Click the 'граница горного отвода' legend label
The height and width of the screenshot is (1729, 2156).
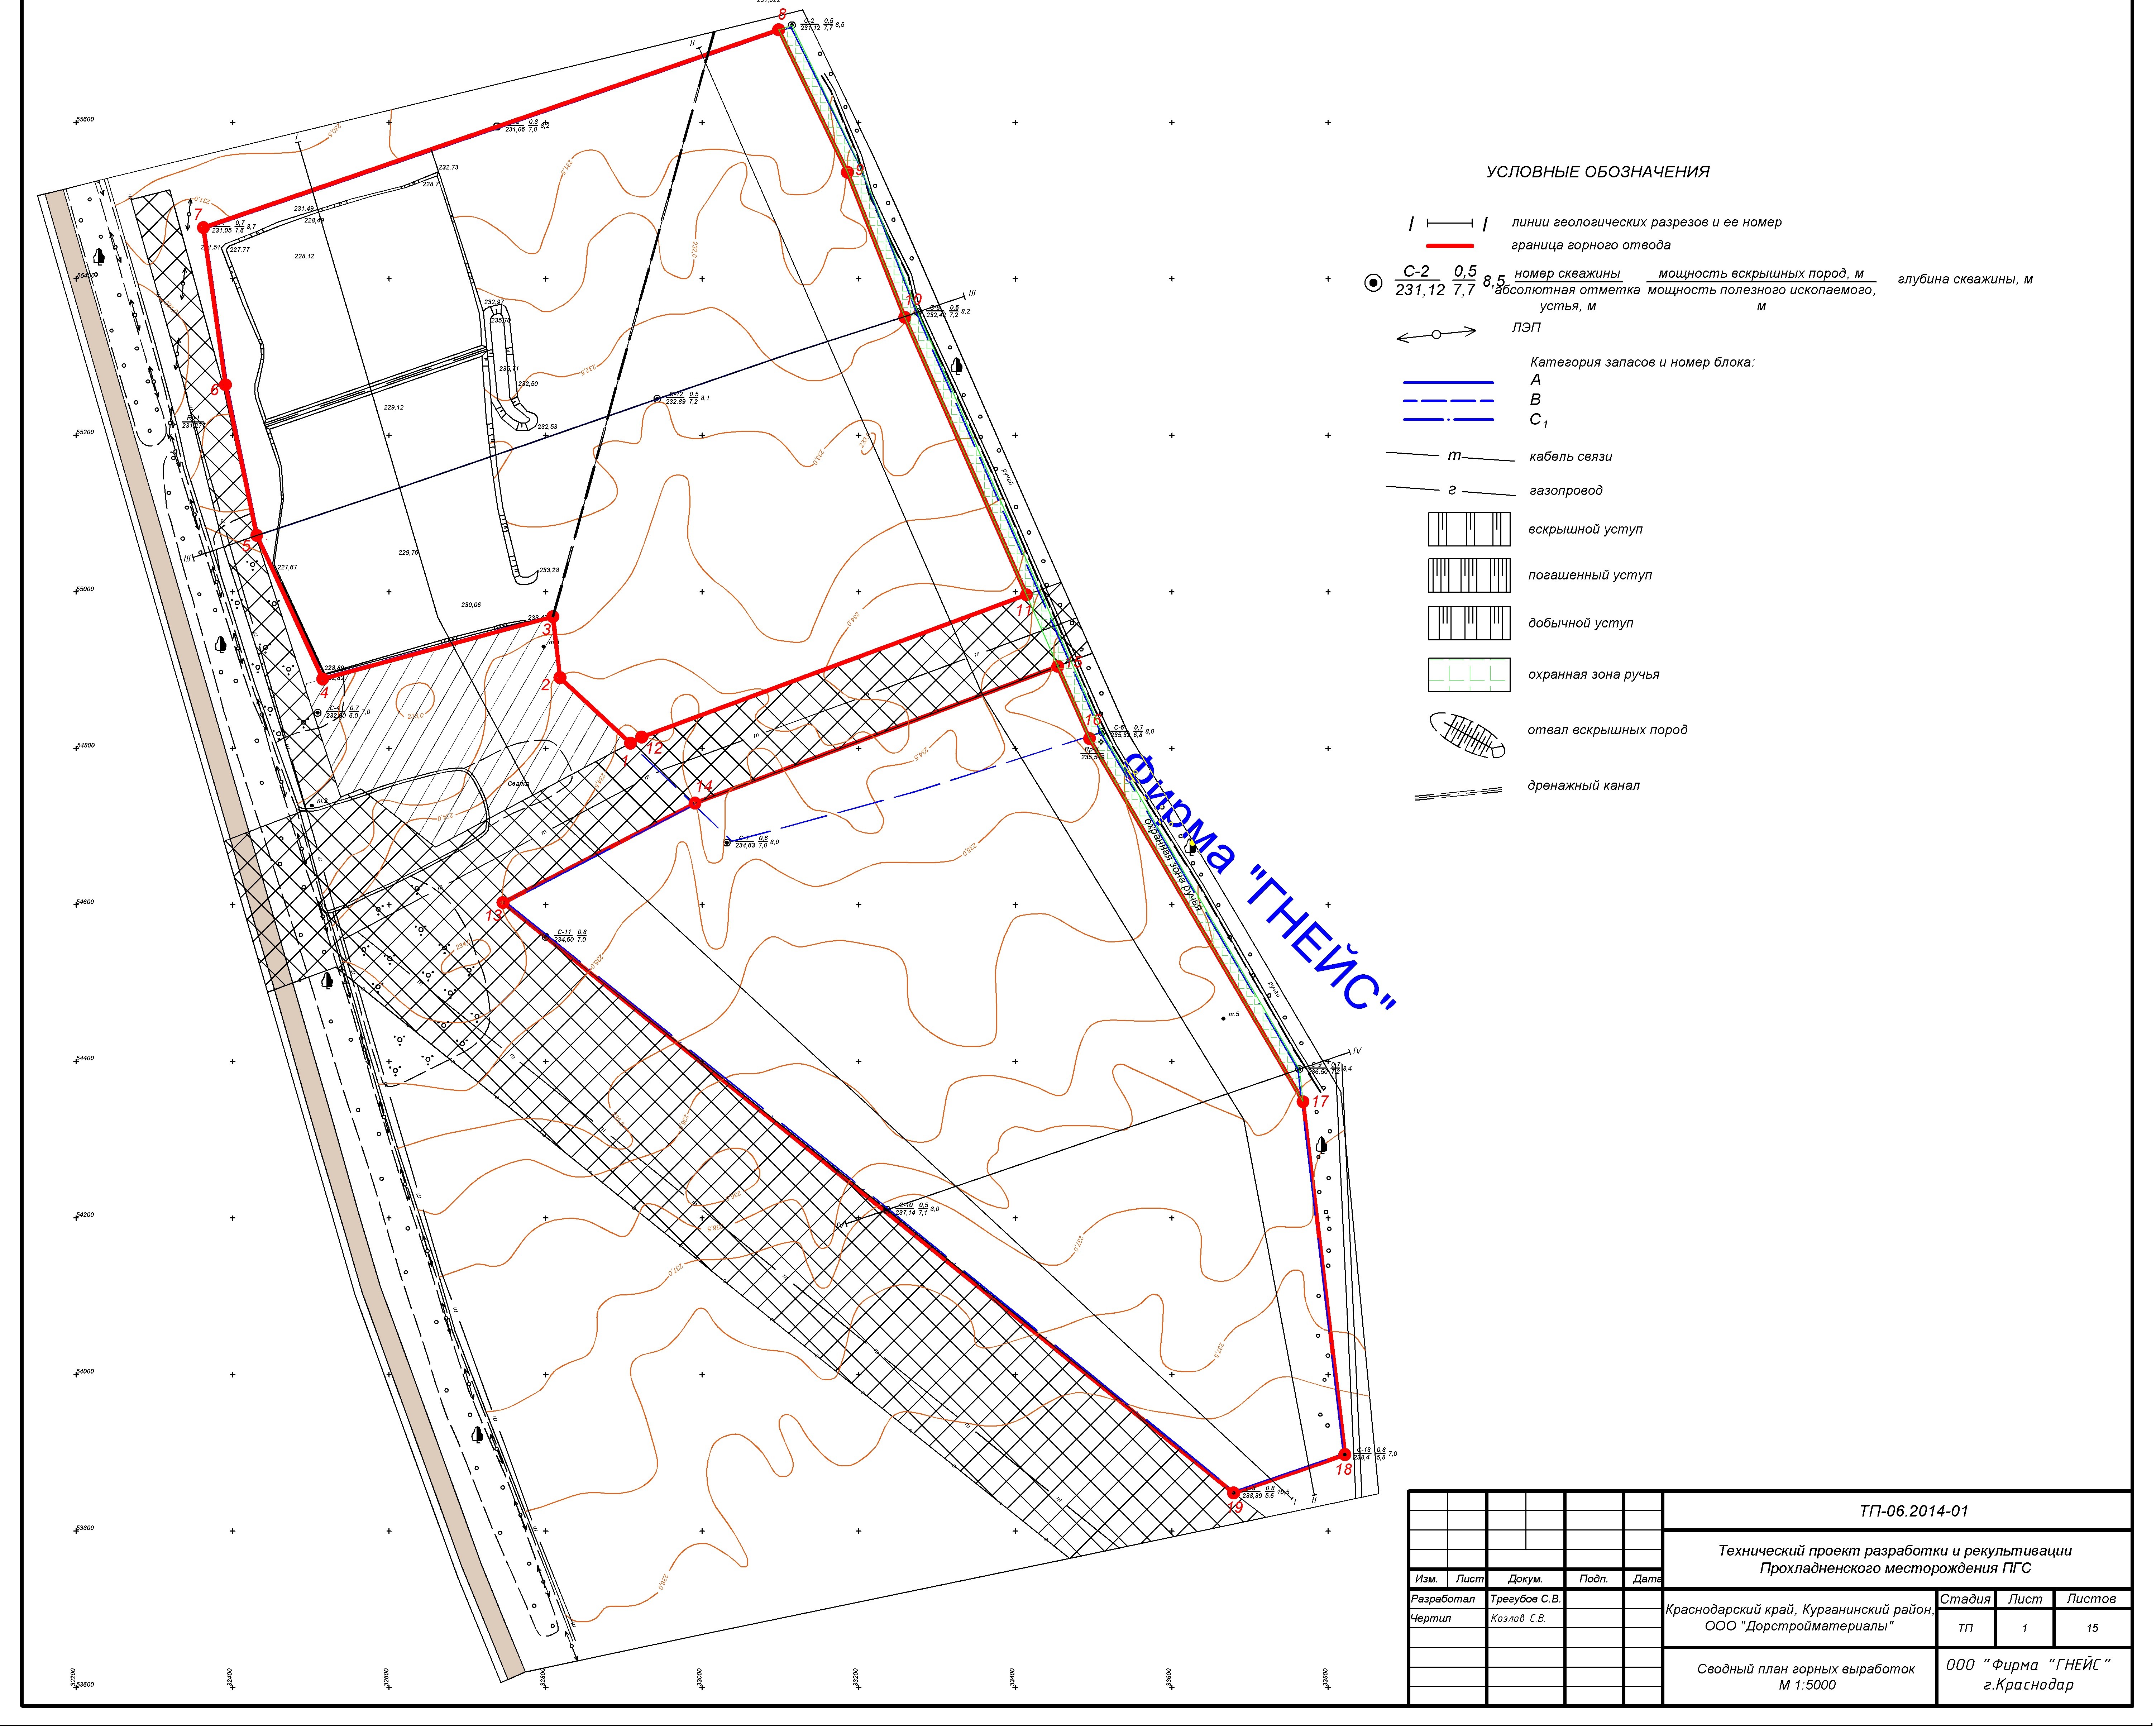1591,246
